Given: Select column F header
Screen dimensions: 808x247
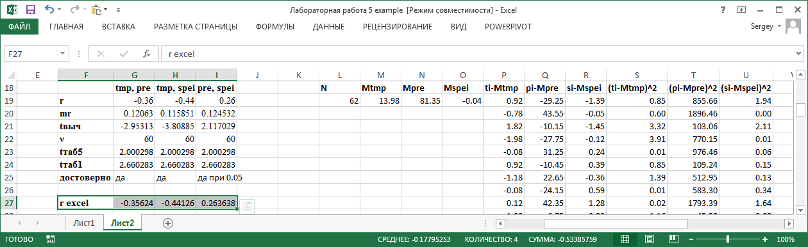Looking at the screenshot, I should [85, 76].
